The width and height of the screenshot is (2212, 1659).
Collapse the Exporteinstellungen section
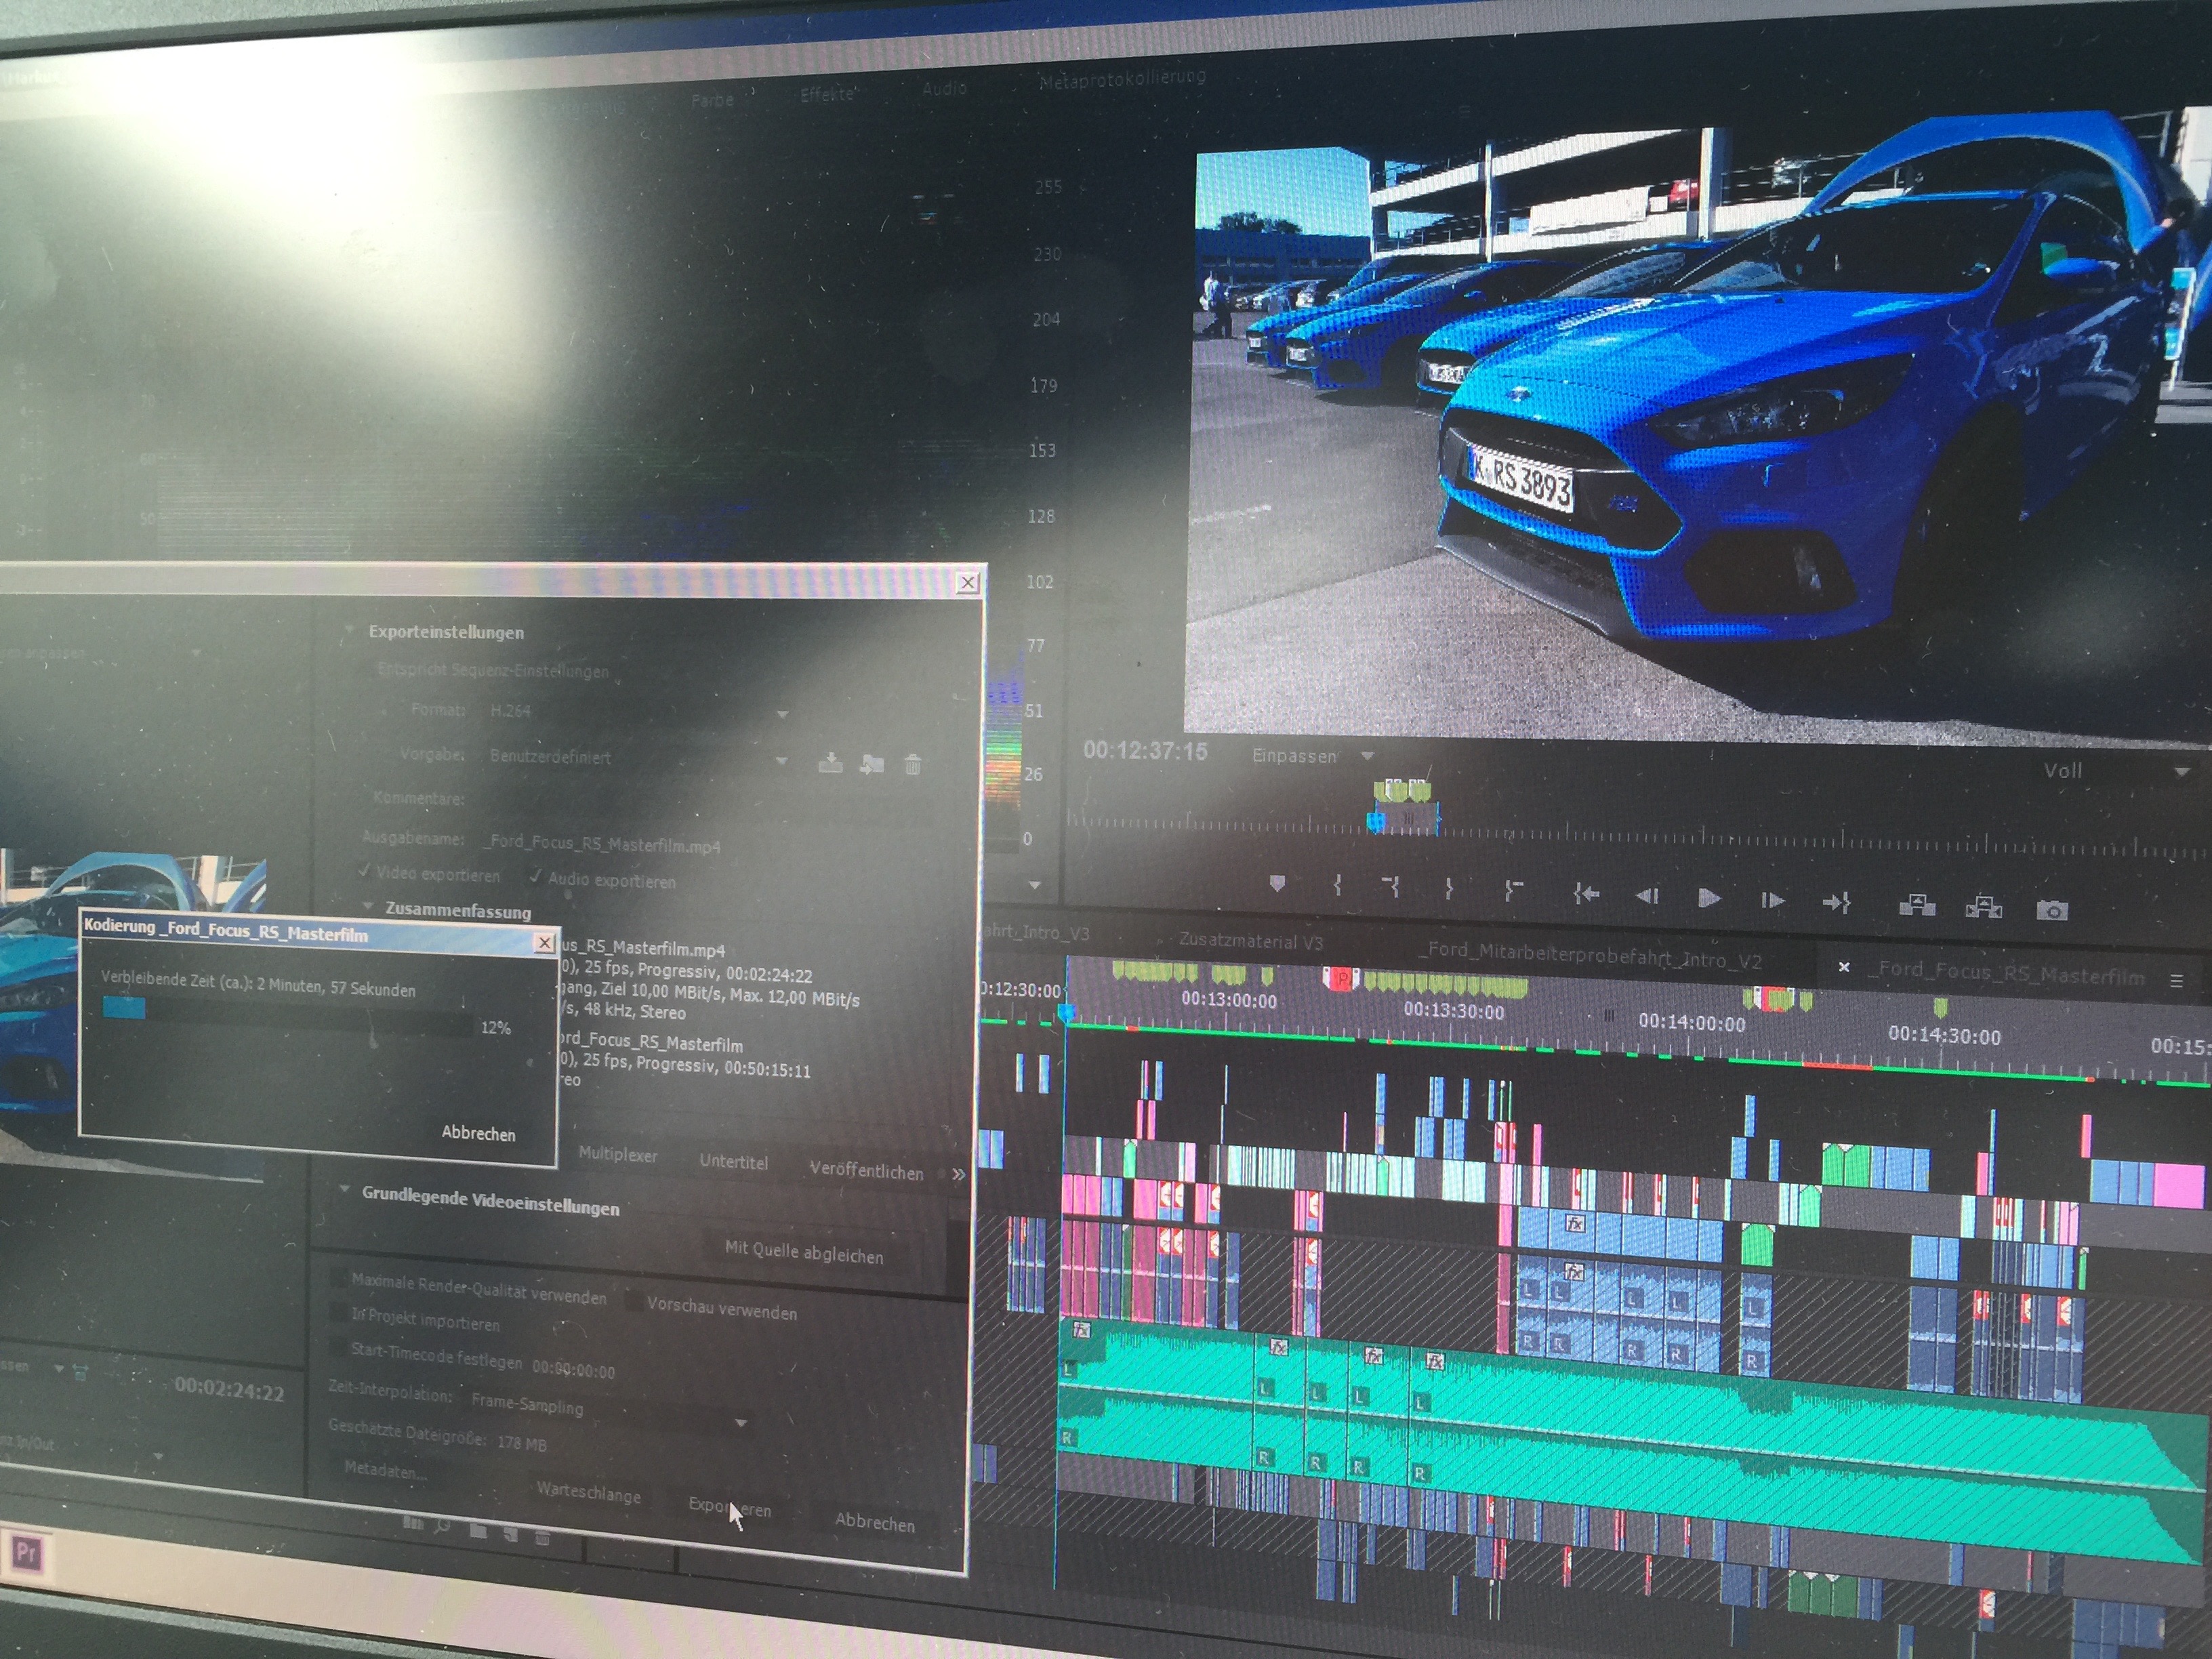[x=349, y=629]
